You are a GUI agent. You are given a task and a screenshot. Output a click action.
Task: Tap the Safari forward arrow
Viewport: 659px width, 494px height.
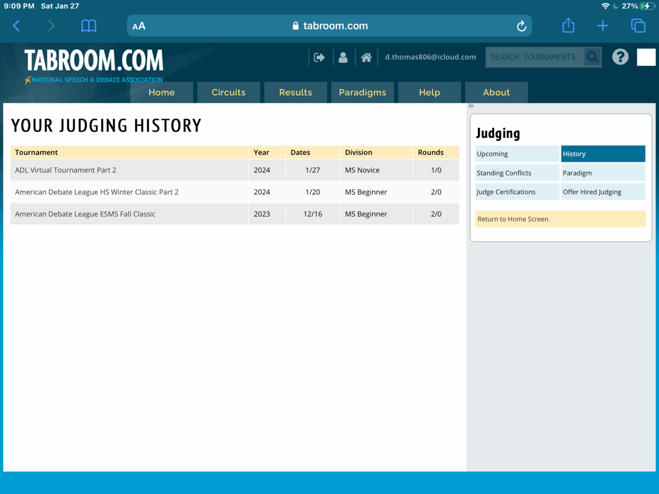[x=51, y=26]
